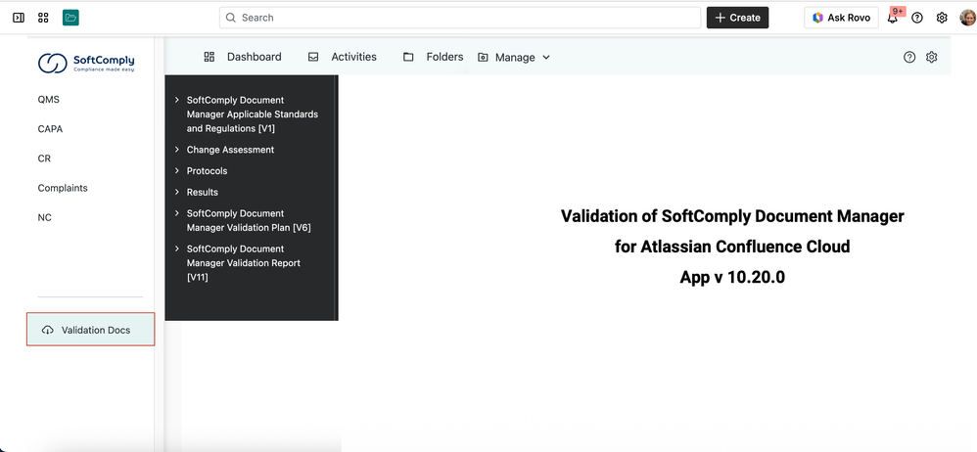Viewport: 977px width, 452px height.
Task: Open Confluence settings gear in top bar
Action: click(942, 18)
